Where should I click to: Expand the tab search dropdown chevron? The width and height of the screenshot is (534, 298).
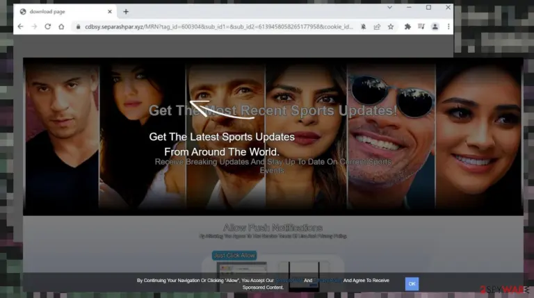(389, 7)
